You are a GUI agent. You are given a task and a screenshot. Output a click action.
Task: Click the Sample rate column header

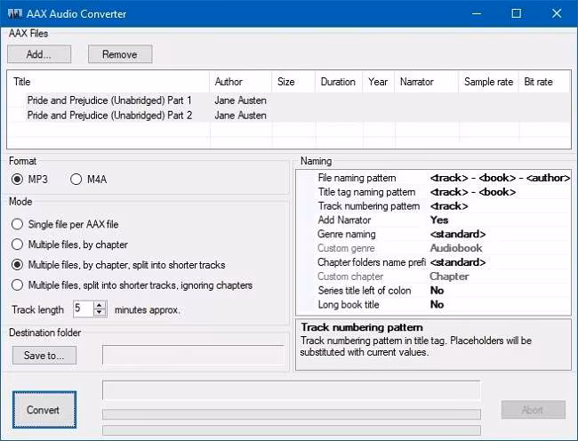[x=489, y=82]
